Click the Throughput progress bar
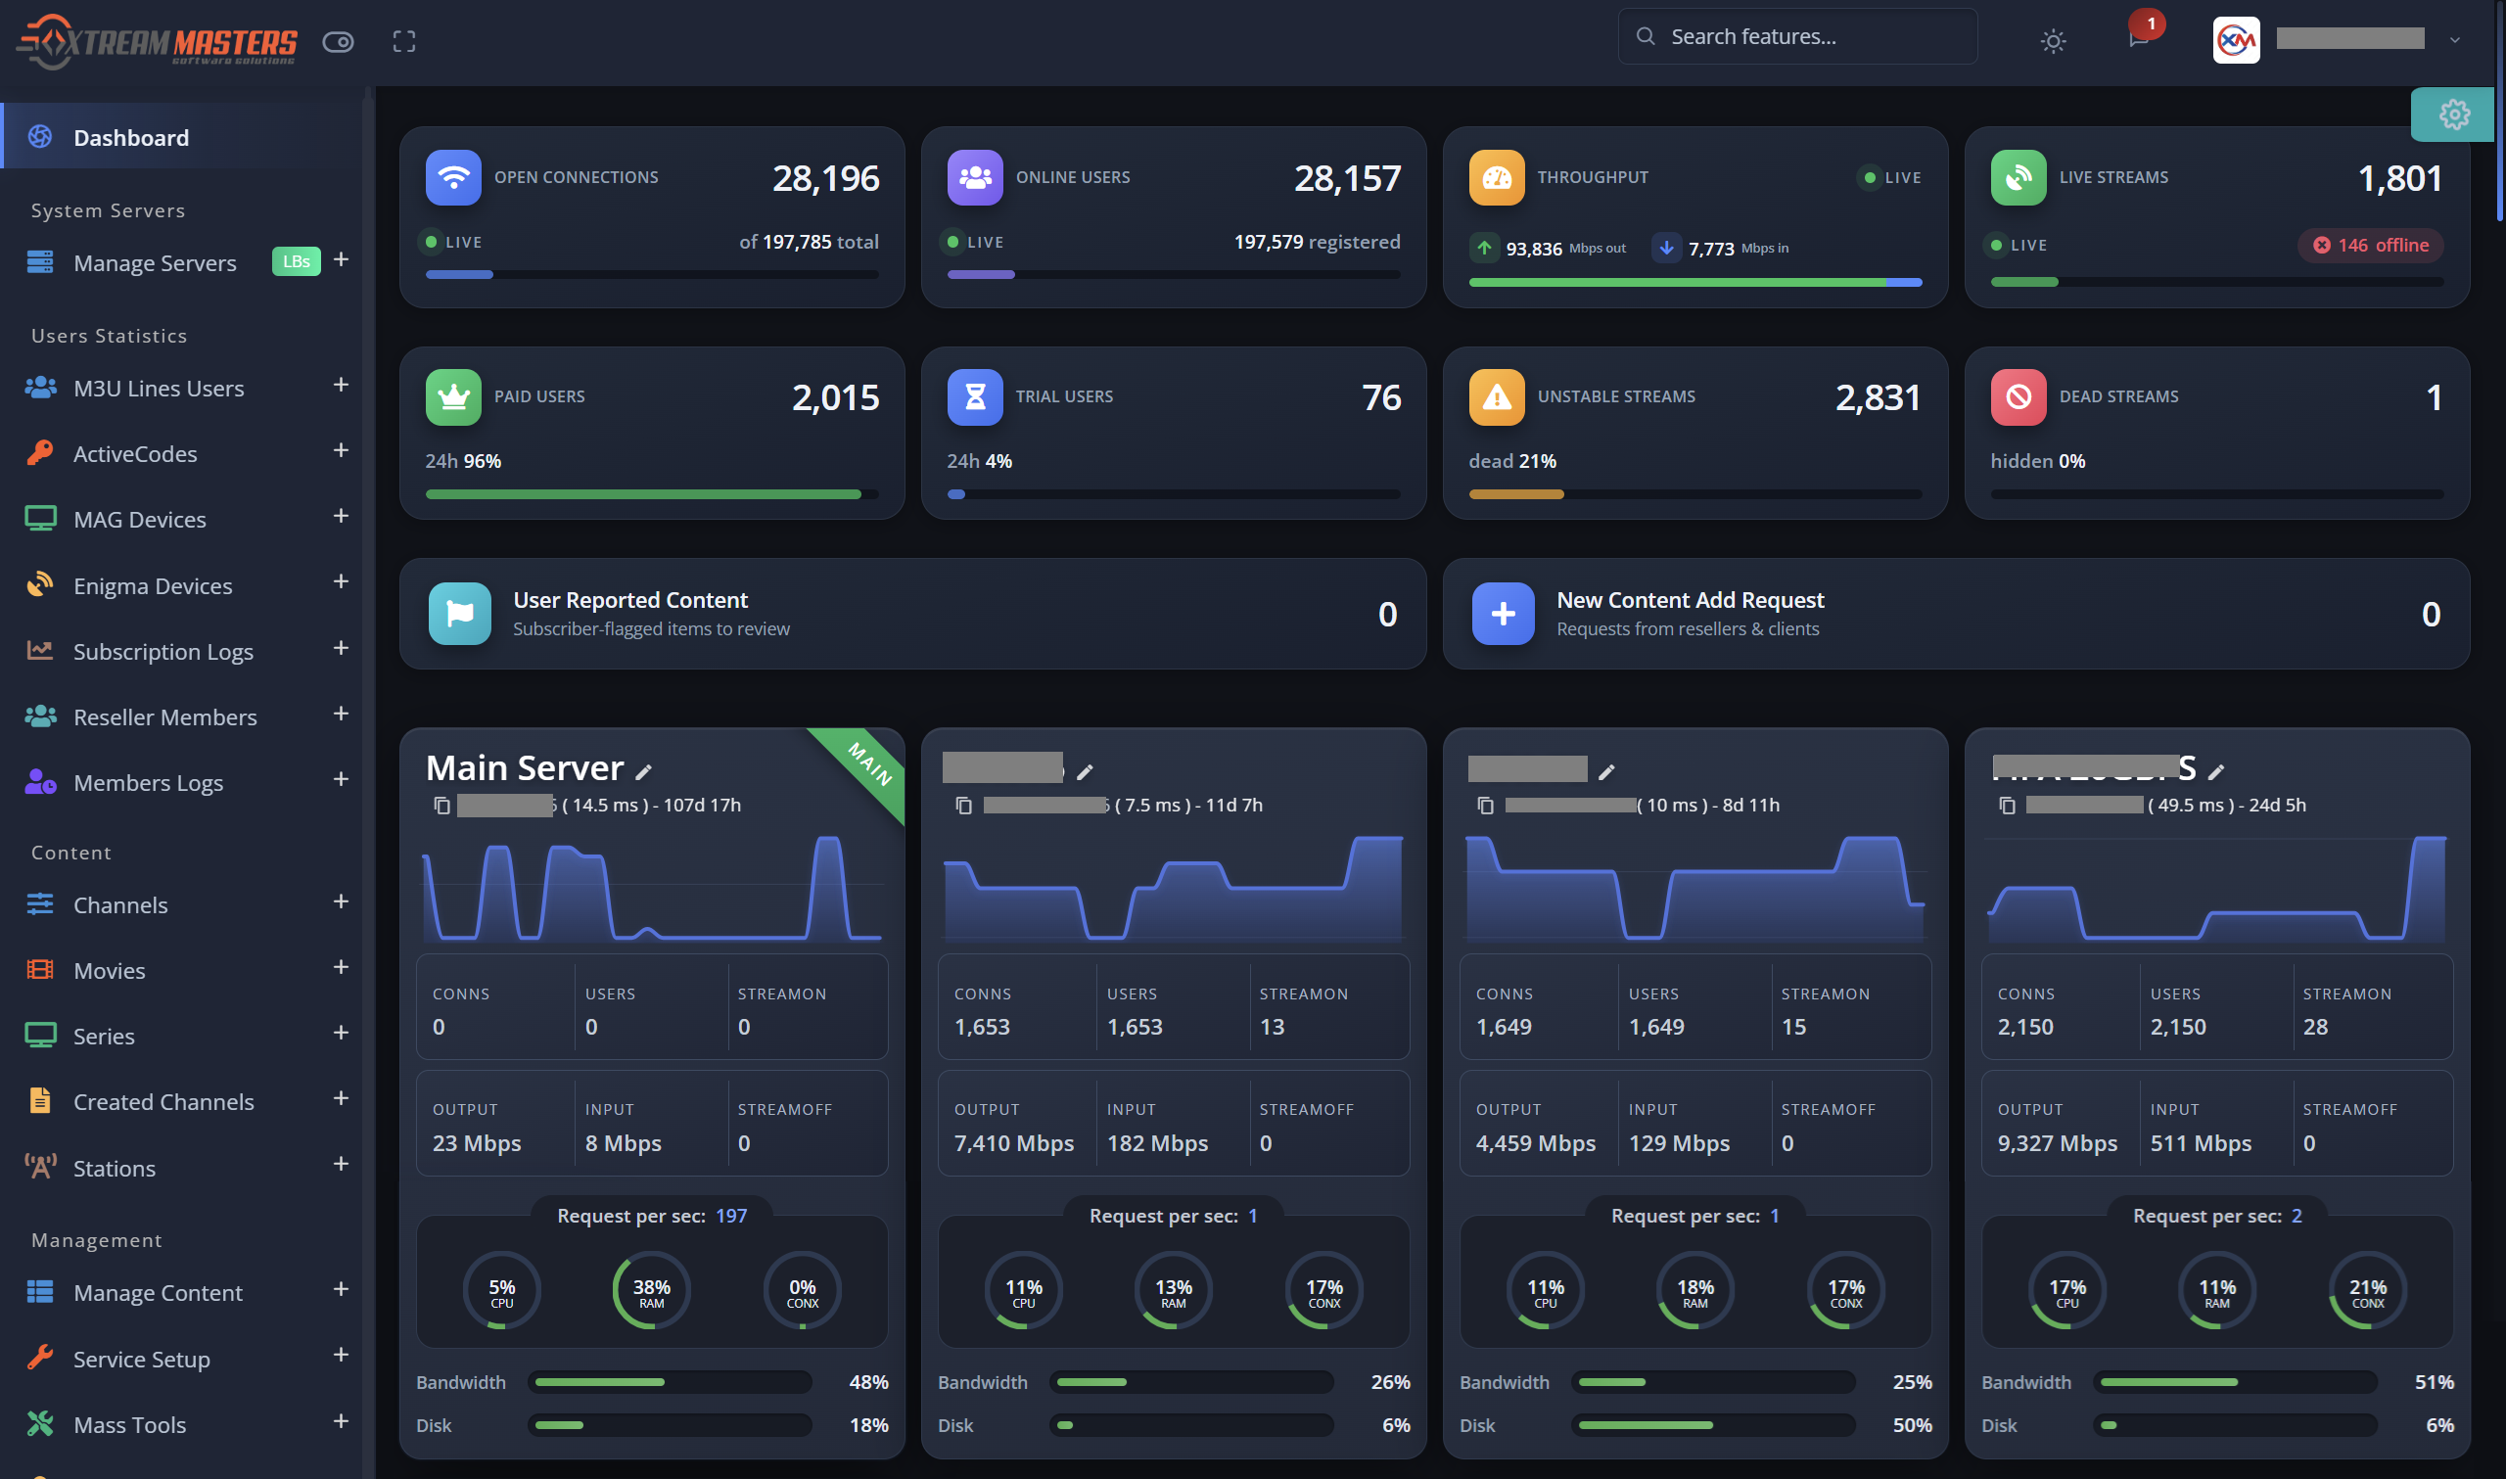 pos(1694,283)
